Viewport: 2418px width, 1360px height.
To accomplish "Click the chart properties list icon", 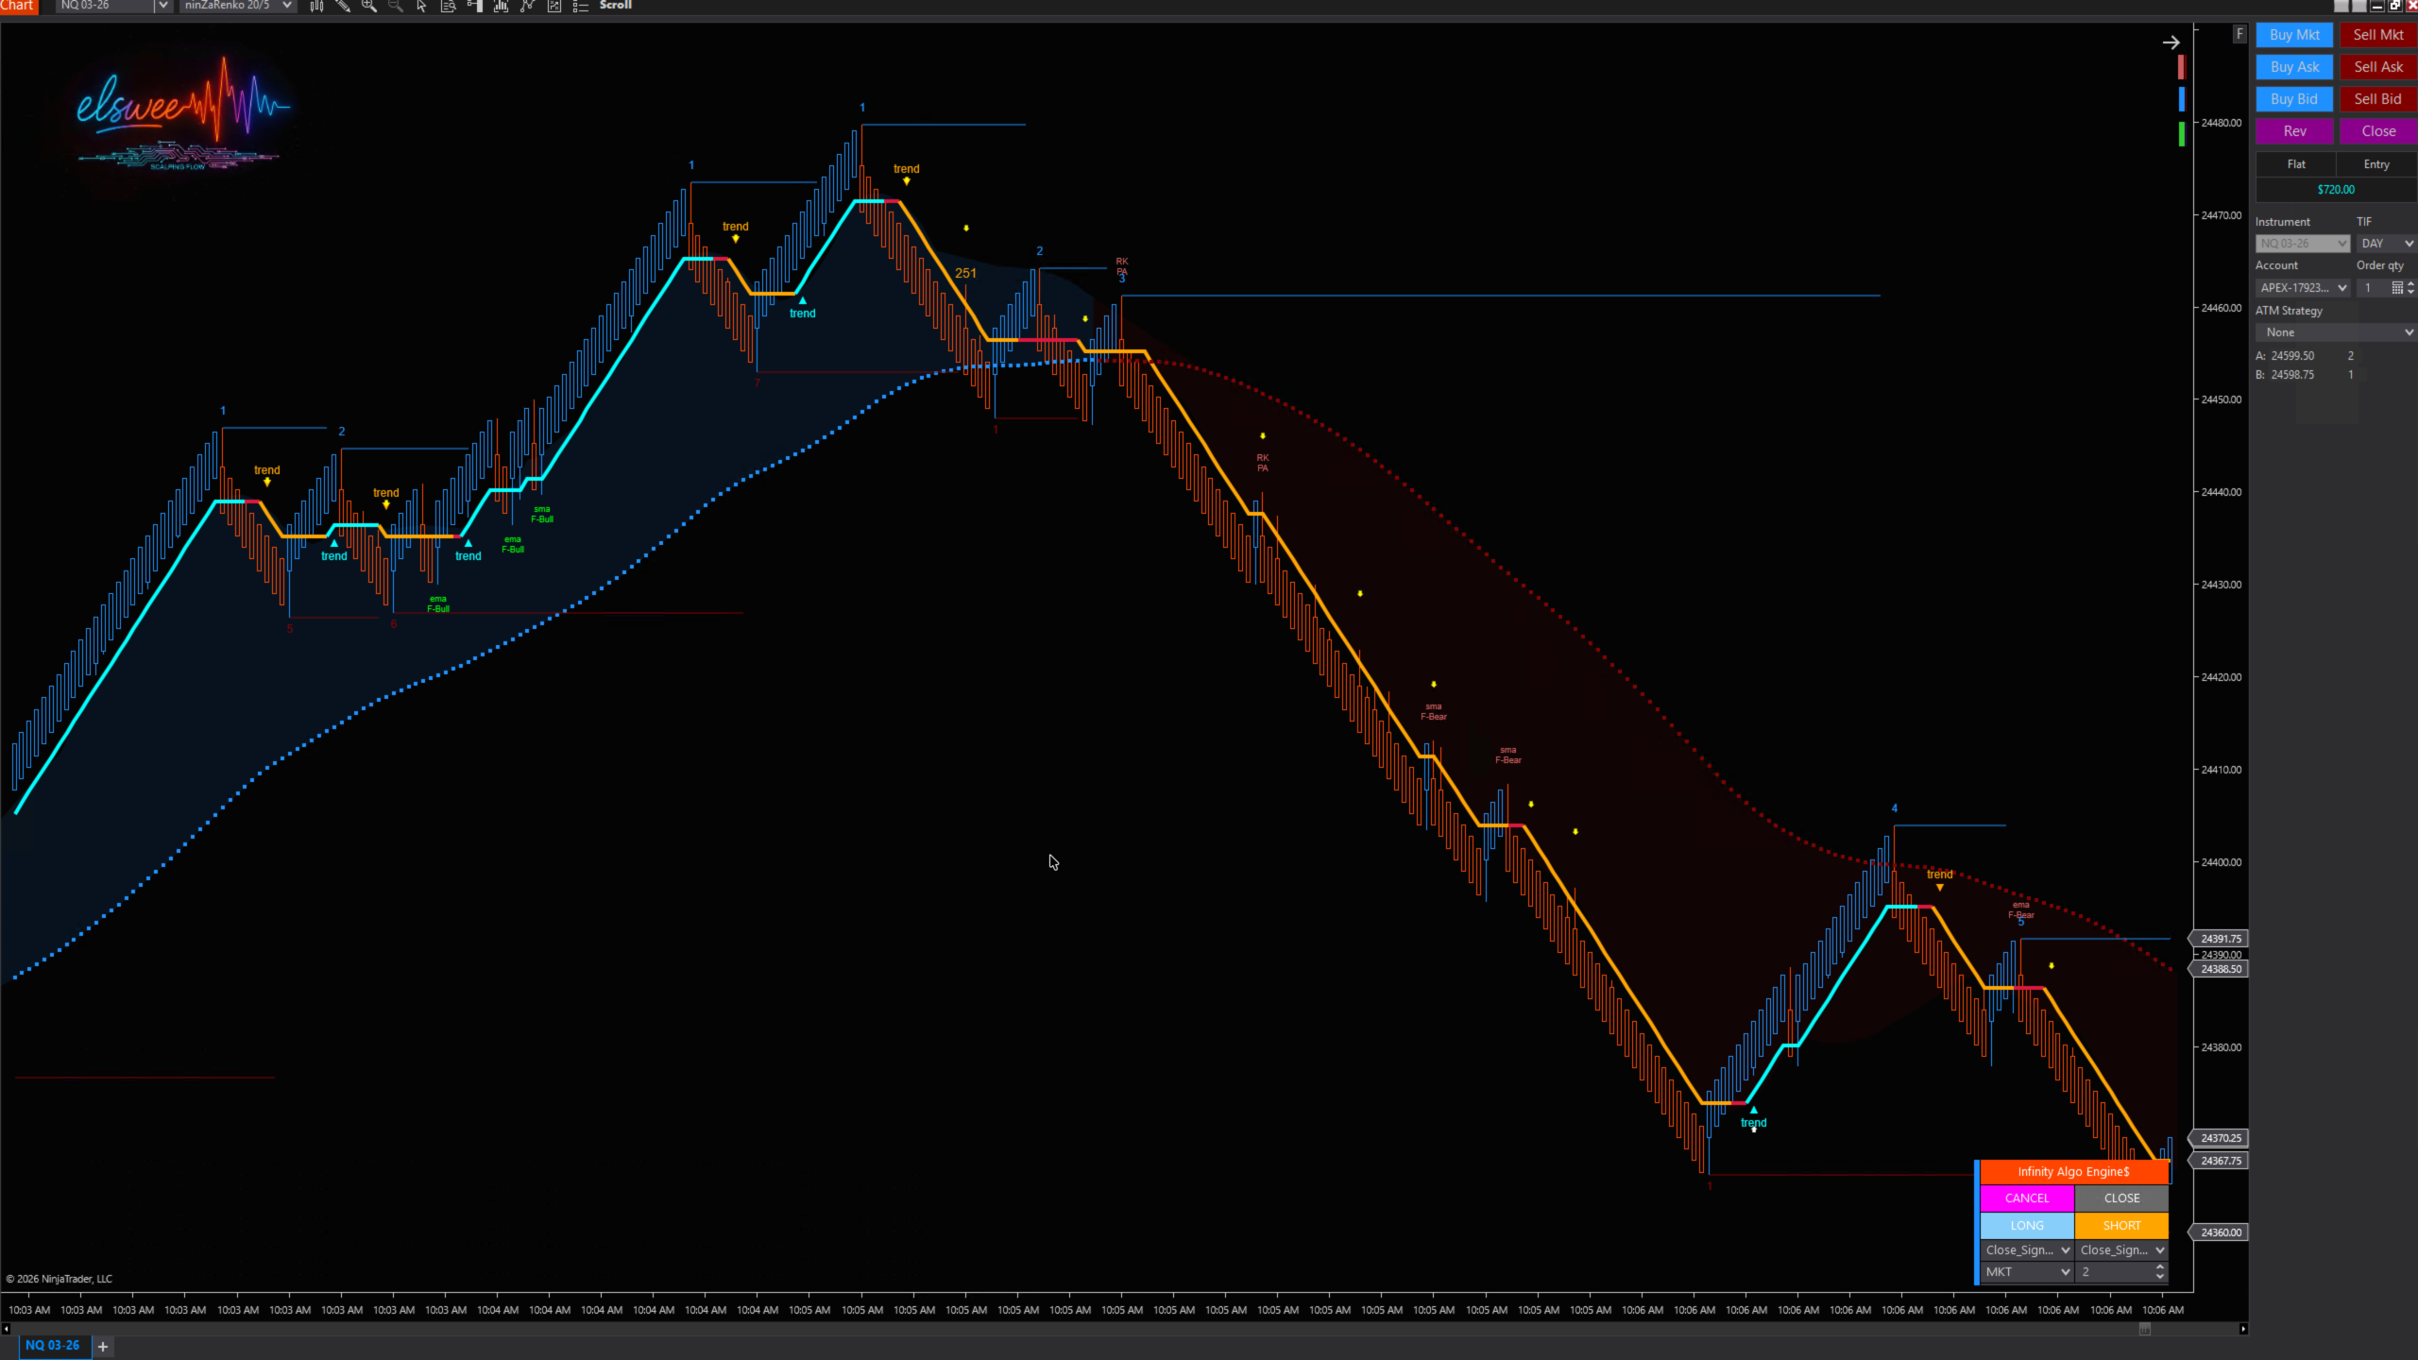I will 581,6.
